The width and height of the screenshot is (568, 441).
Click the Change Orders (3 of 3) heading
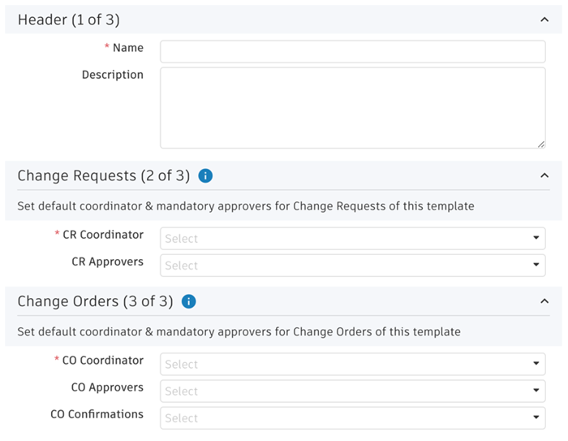(x=95, y=301)
